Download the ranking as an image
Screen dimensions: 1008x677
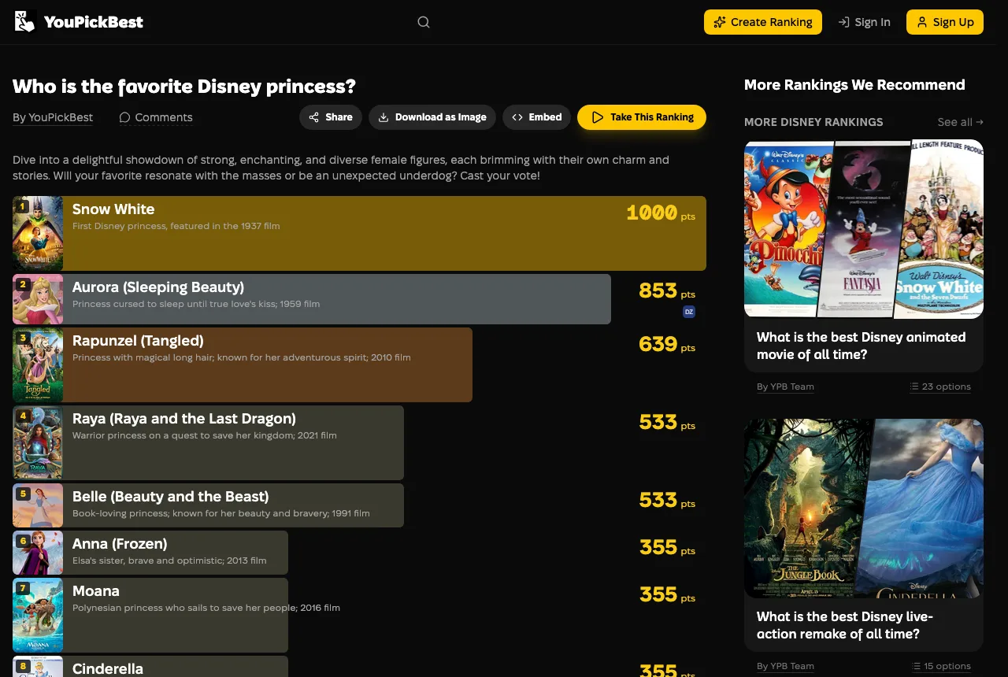pos(432,117)
